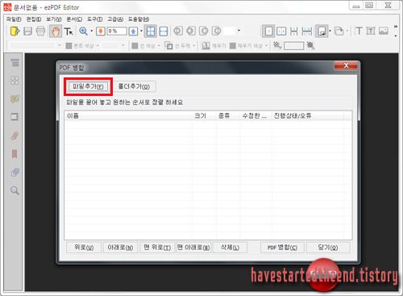The image size is (403, 296).
Task: Open the 문서(C) menu
Action: (74, 19)
